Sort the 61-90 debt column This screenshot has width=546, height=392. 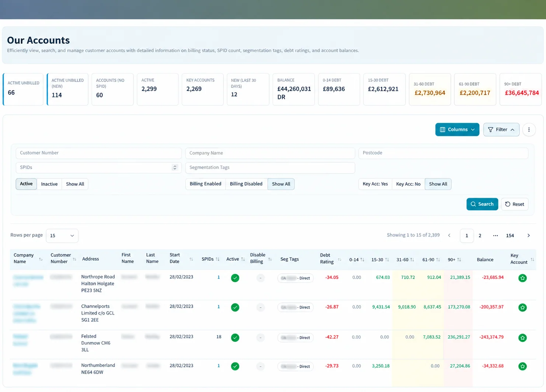point(438,259)
